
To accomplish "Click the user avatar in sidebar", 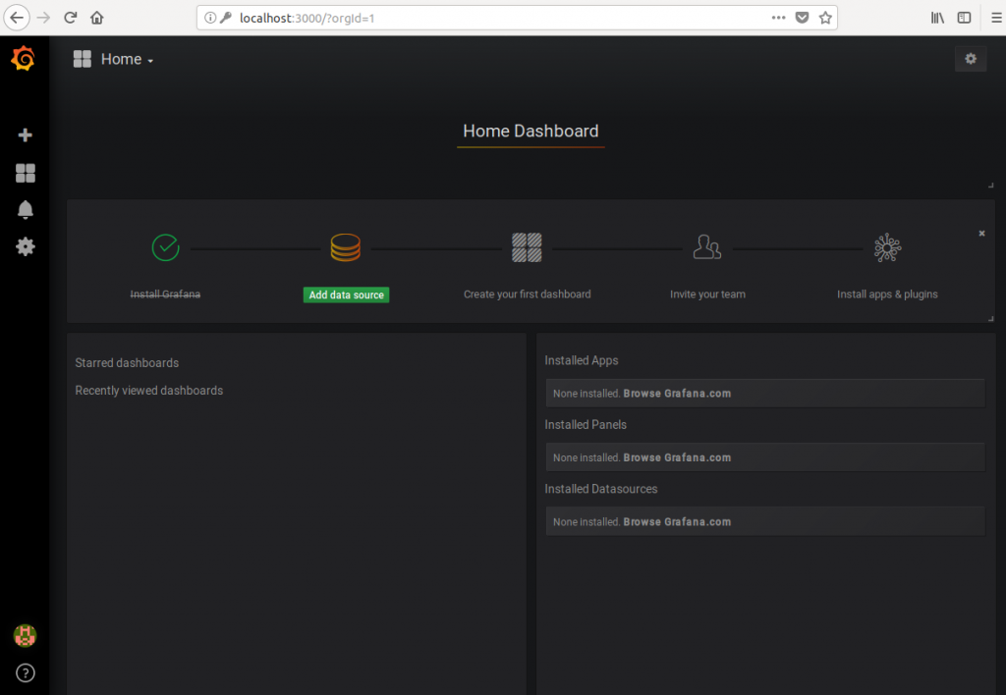I will (x=25, y=636).
